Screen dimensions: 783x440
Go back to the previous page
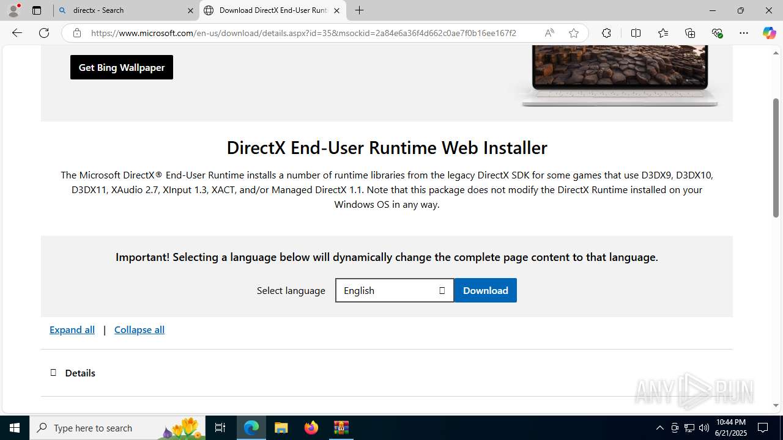(17, 33)
